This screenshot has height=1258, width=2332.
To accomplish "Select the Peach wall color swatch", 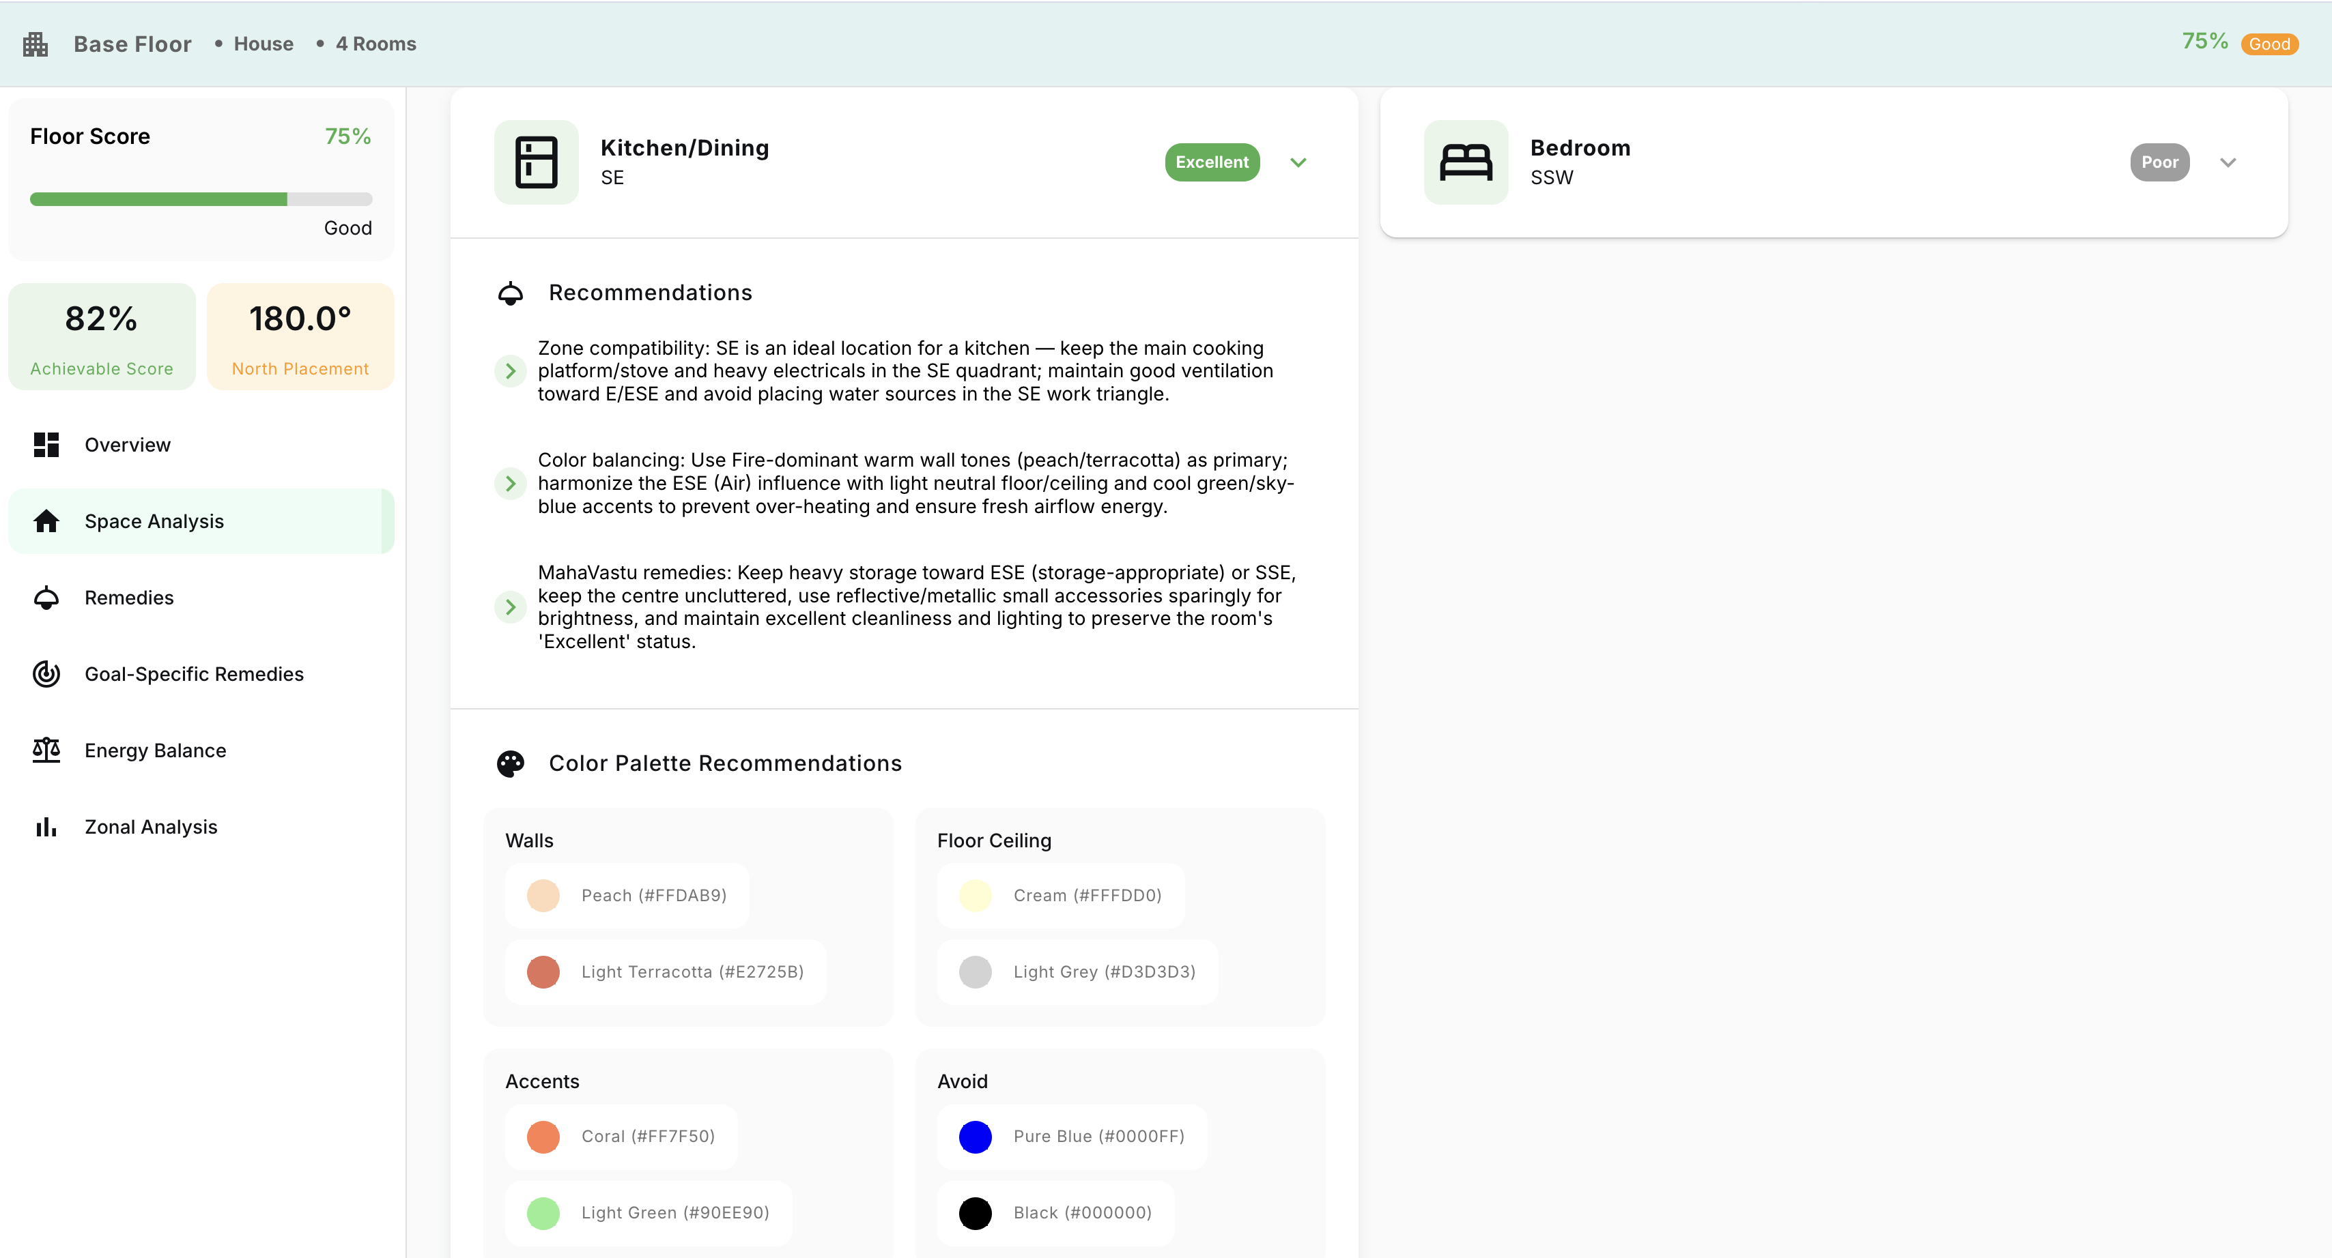I will [x=543, y=895].
